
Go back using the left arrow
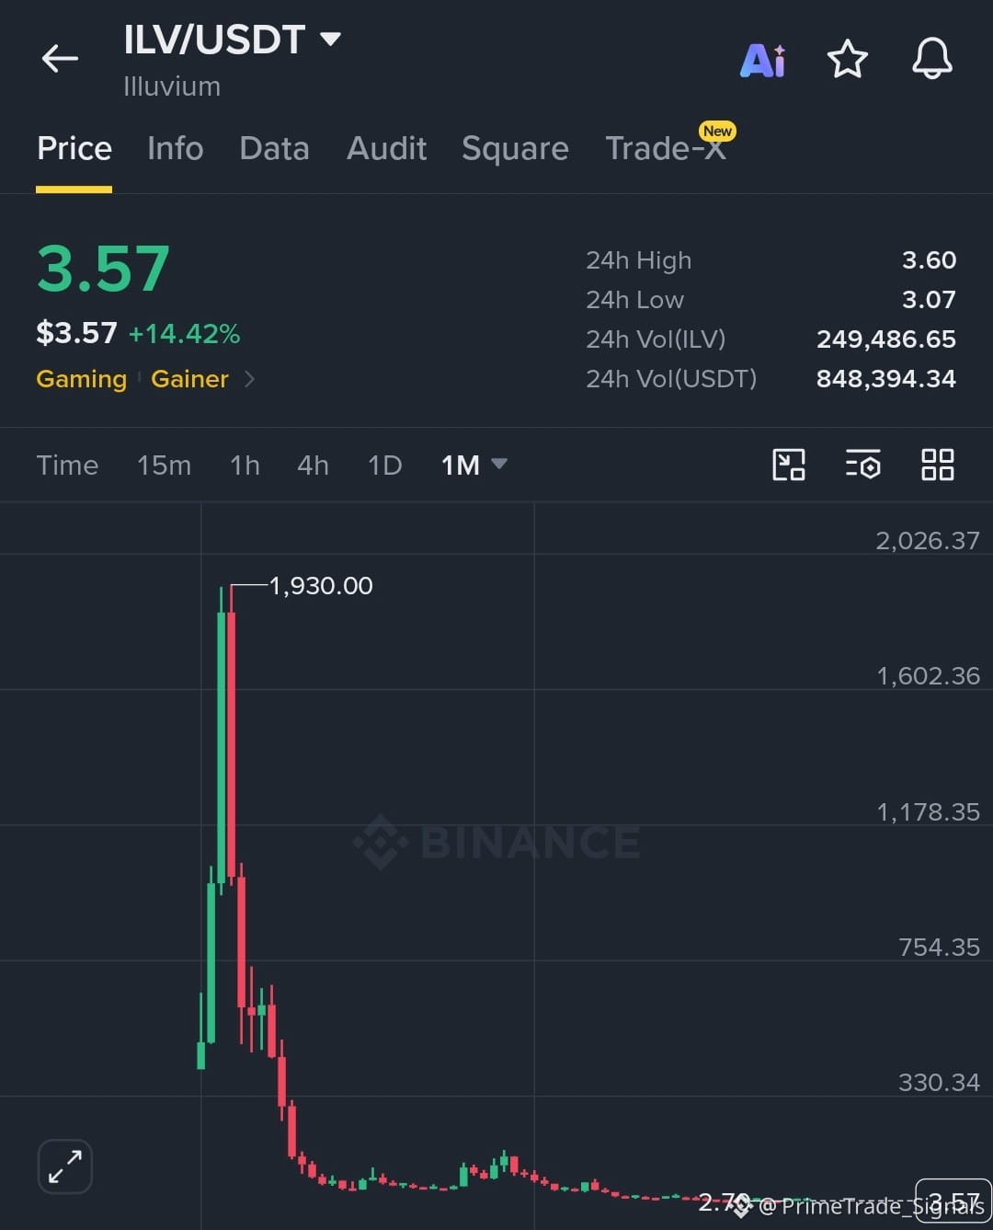point(60,59)
